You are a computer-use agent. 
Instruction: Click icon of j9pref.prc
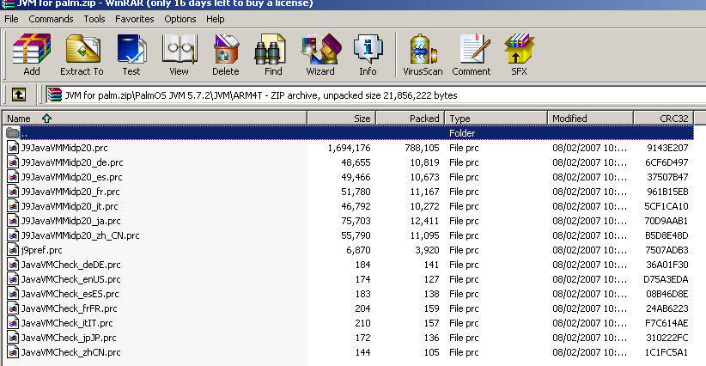point(13,250)
